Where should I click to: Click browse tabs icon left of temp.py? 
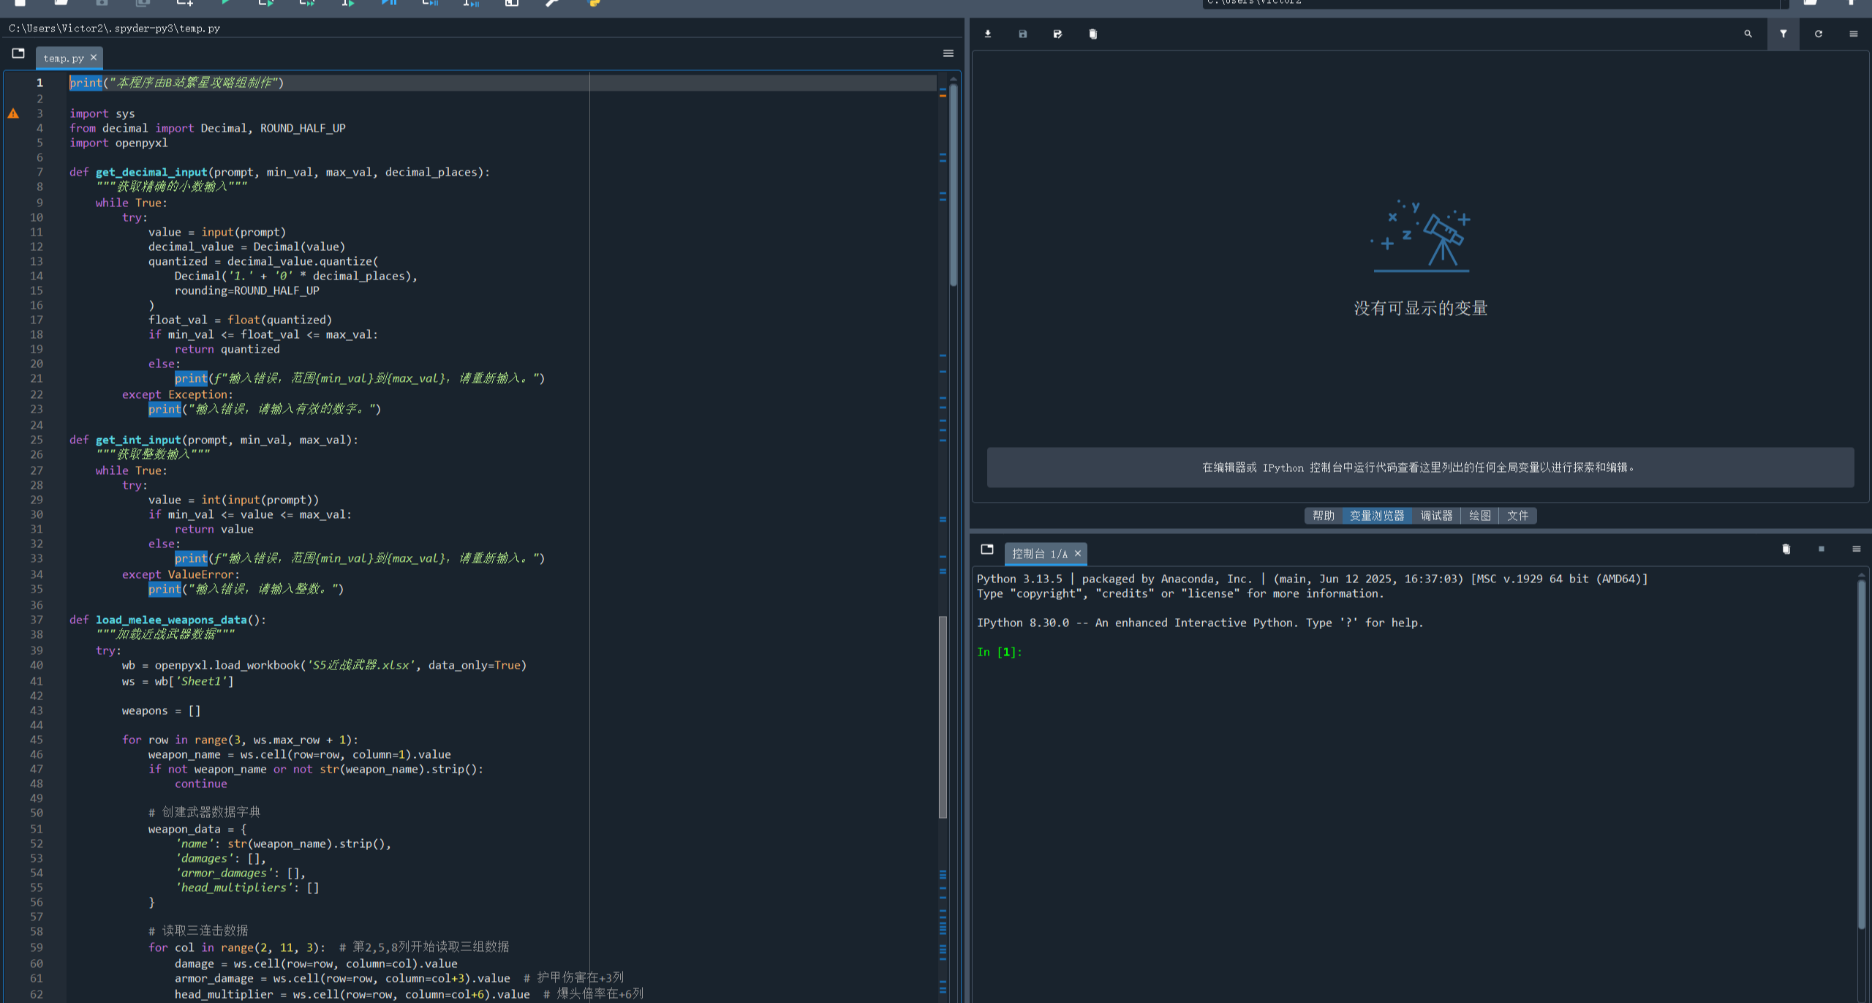[18, 53]
